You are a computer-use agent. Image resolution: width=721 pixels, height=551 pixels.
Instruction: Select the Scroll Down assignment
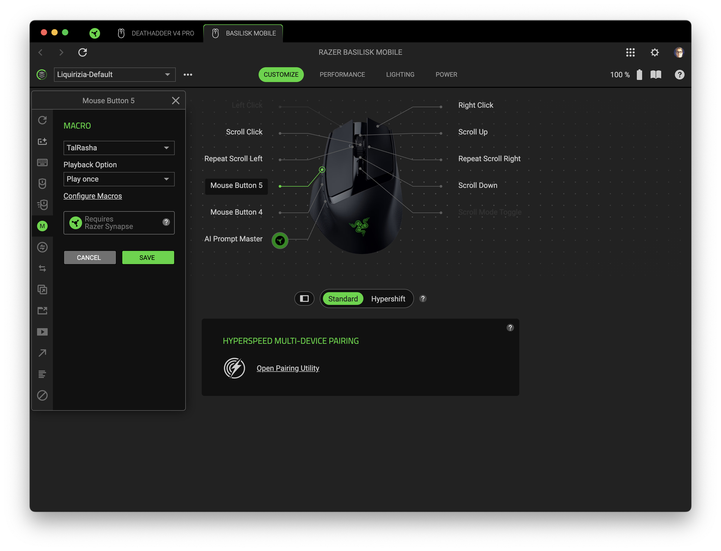(x=478, y=186)
